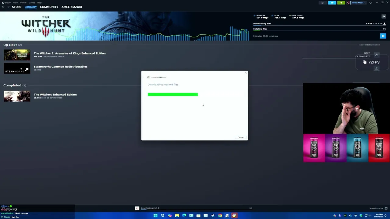Click 'Auto-updates enabled' label
Viewport: 390px width, 219px height.
coord(369,45)
